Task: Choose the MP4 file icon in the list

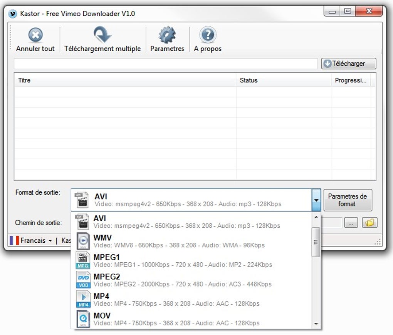Action: tap(83, 299)
